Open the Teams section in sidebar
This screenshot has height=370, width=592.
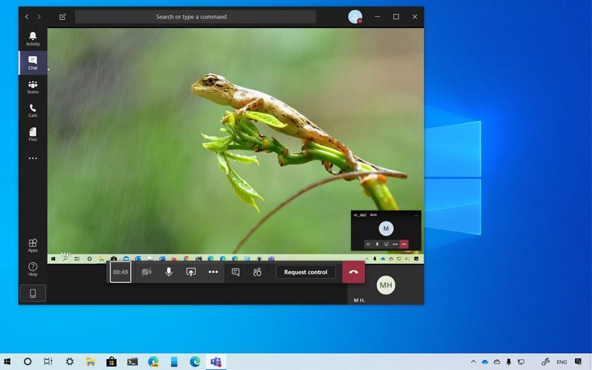click(32, 87)
